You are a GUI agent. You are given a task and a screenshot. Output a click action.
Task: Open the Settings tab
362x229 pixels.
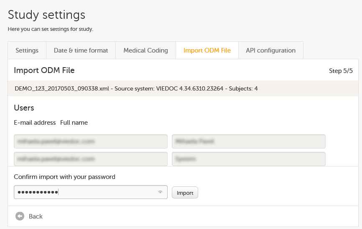[27, 50]
